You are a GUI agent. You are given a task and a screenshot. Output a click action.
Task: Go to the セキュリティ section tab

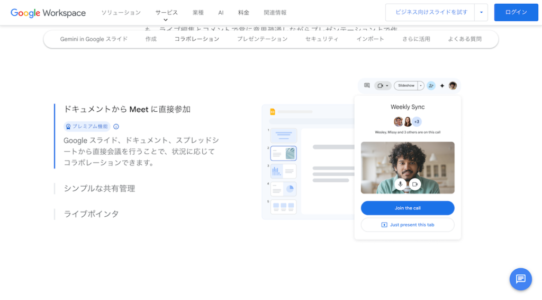point(322,39)
